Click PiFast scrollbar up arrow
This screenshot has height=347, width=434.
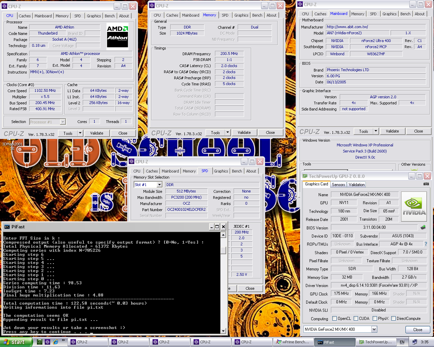pyautogui.click(x=223, y=235)
